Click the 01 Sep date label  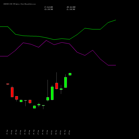tap(51, 132)
